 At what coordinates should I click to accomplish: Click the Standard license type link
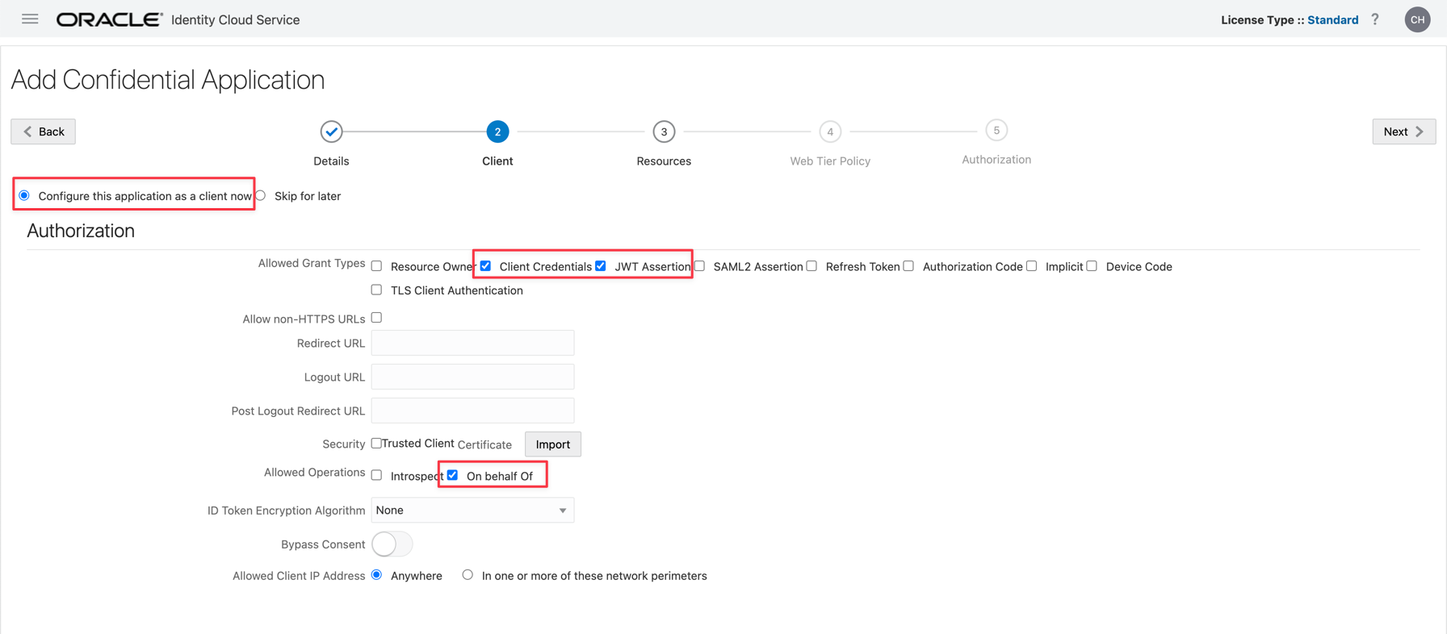[1332, 20]
